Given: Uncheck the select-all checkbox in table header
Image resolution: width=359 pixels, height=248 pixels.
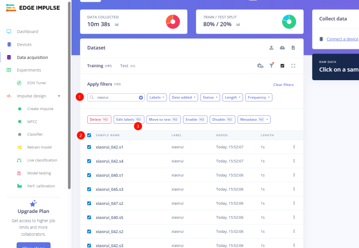Looking at the screenshot, I should click(x=89, y=135).
